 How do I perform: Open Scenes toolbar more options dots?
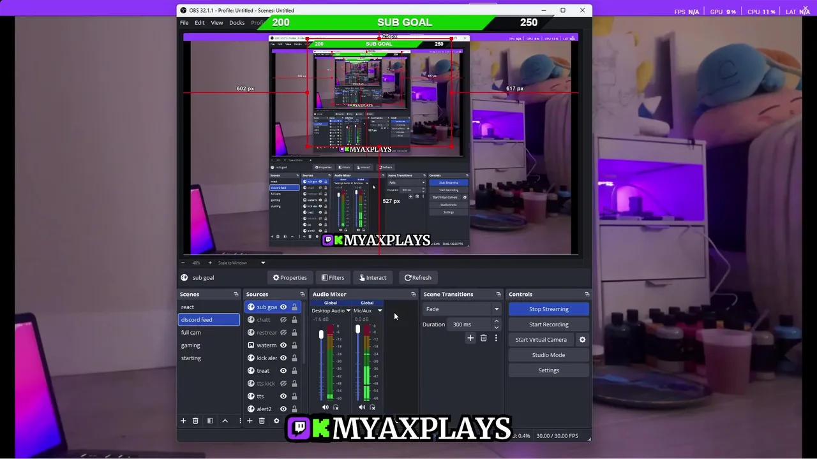[x=239, y=421]
